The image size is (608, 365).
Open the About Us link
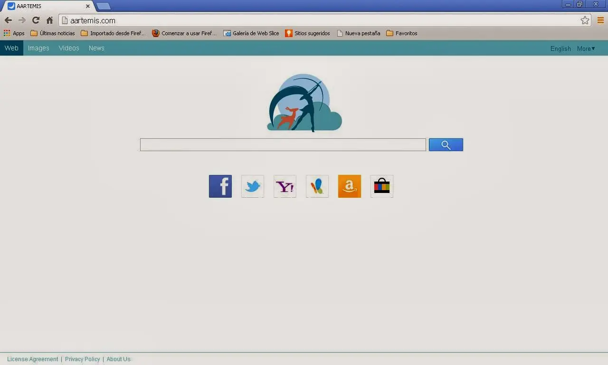coord(118,359)
